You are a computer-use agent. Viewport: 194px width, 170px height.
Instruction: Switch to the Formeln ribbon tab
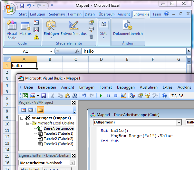coord(75,14)
